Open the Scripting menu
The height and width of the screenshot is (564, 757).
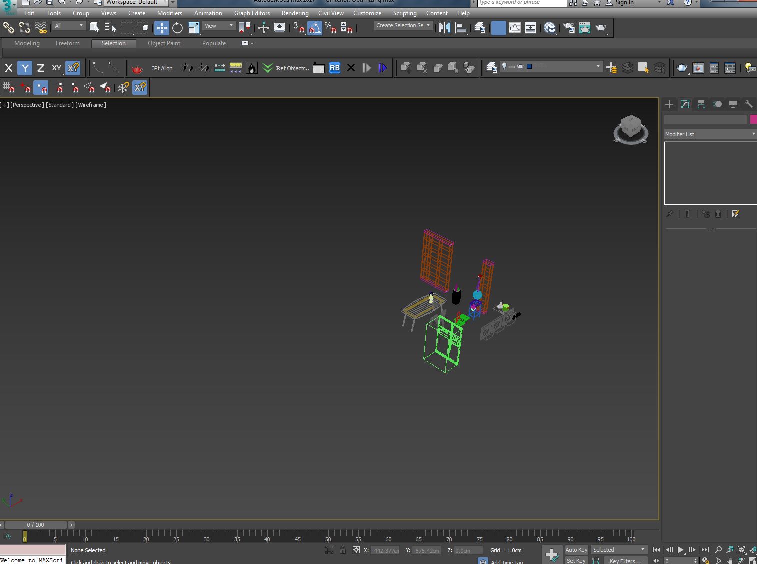click(x=404, y=13)
